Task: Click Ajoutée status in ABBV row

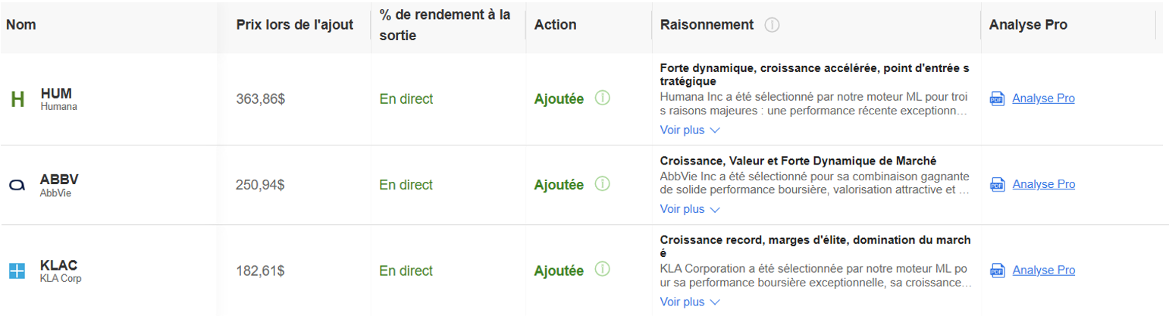Action: coord(559,185)
